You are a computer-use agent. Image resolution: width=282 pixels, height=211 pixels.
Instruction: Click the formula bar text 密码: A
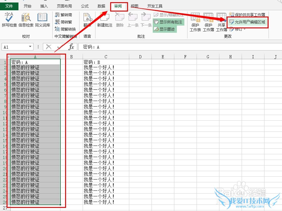[x=91, y=47]
